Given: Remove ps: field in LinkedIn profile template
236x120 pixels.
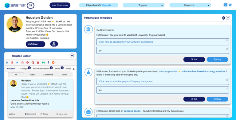Looking at the screenshot, I should (227, 88).
